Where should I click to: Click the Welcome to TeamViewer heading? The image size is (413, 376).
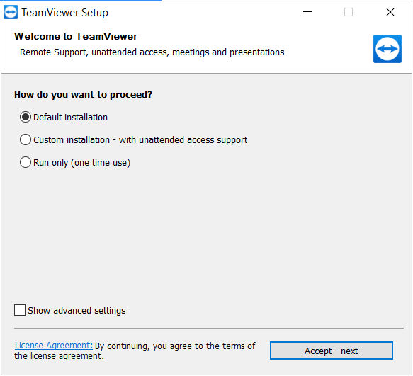[x=76, y=36]
